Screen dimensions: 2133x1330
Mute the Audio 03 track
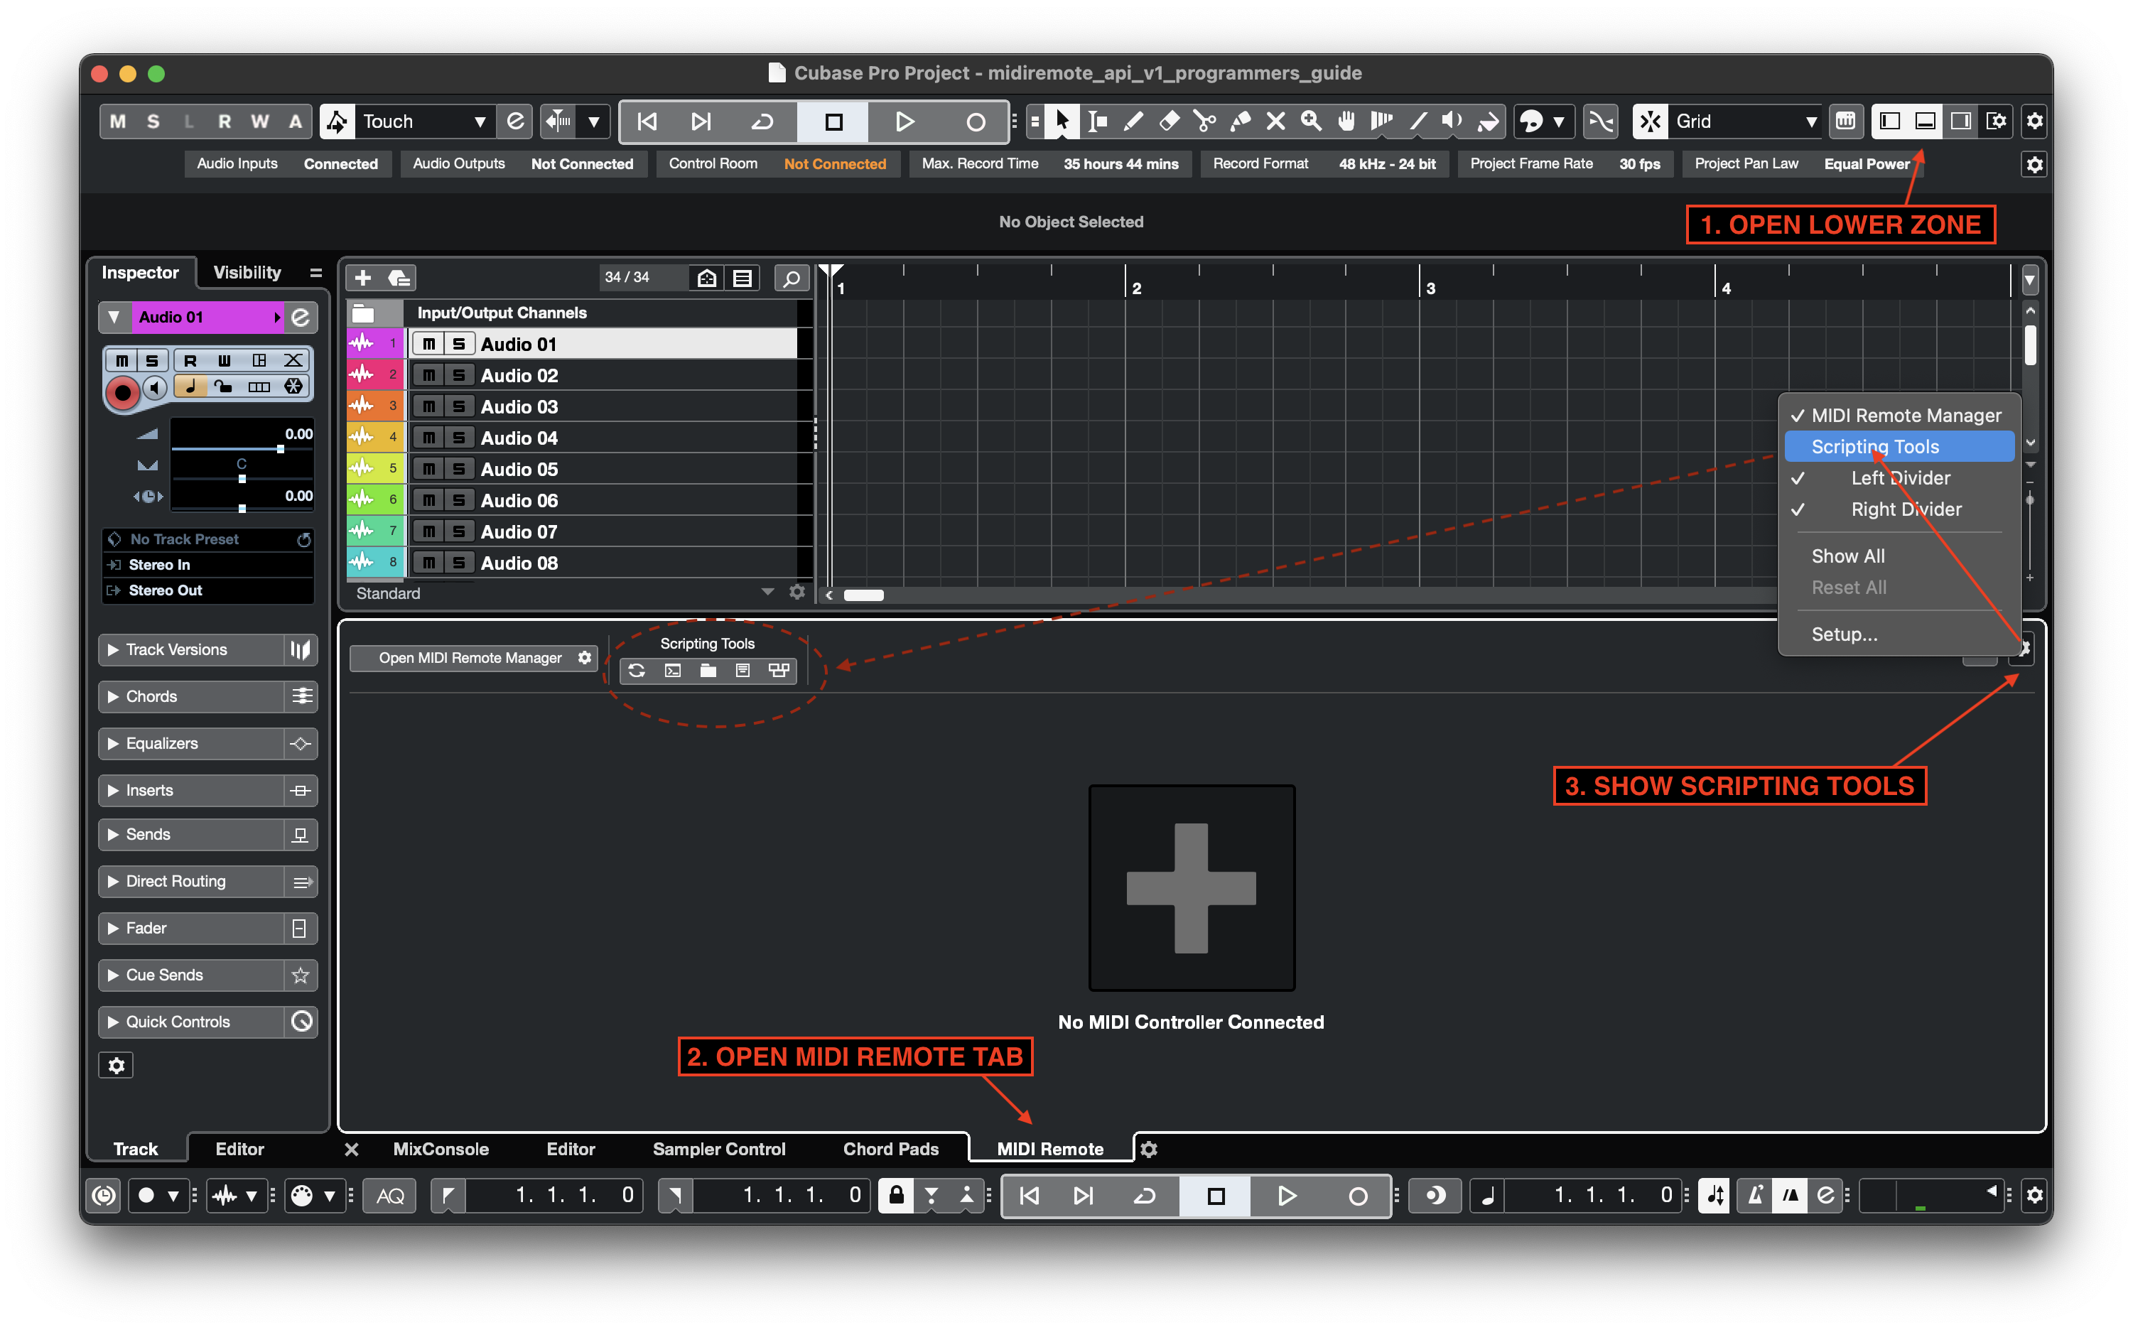click(x=428, y=406)
